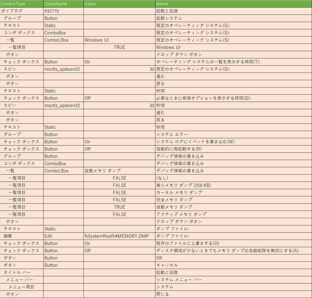This screenshot has width=312, height=298.
Task: Select the キャンセル name cell
Action: tap(233, 265)
